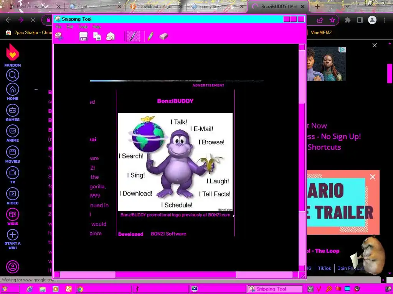Open the 2pac Shakur bookmark
The width and height of the screenshot is (393, 294).
[29, 33]
